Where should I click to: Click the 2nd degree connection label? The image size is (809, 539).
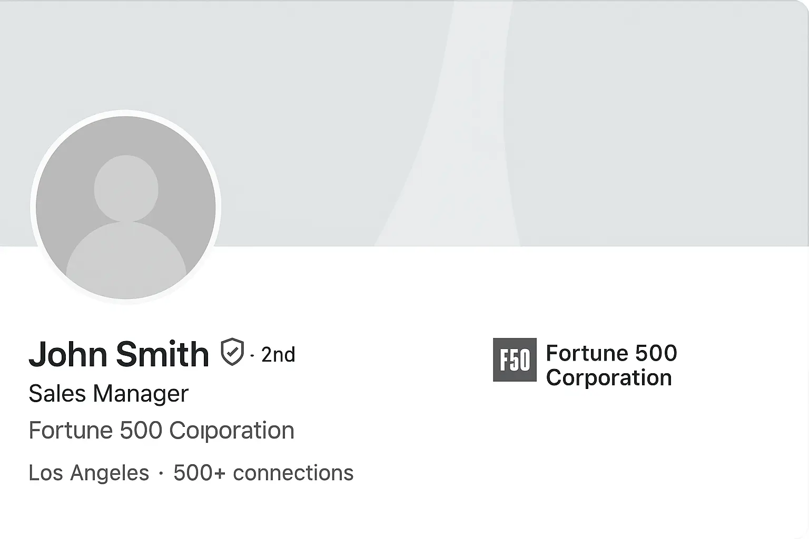point(278,355)
